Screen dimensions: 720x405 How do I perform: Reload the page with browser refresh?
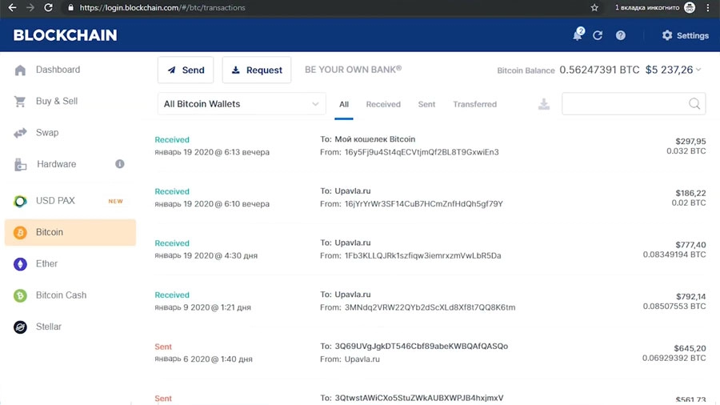[48, 7]
